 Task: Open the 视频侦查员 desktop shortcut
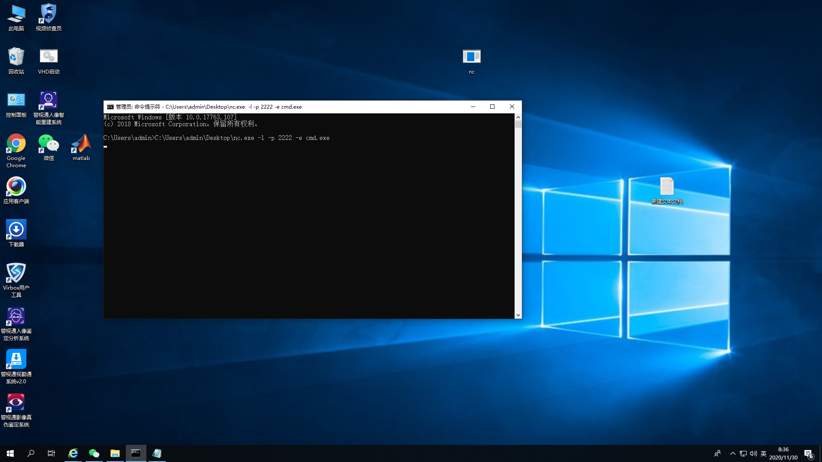click(x=49, y=14)
